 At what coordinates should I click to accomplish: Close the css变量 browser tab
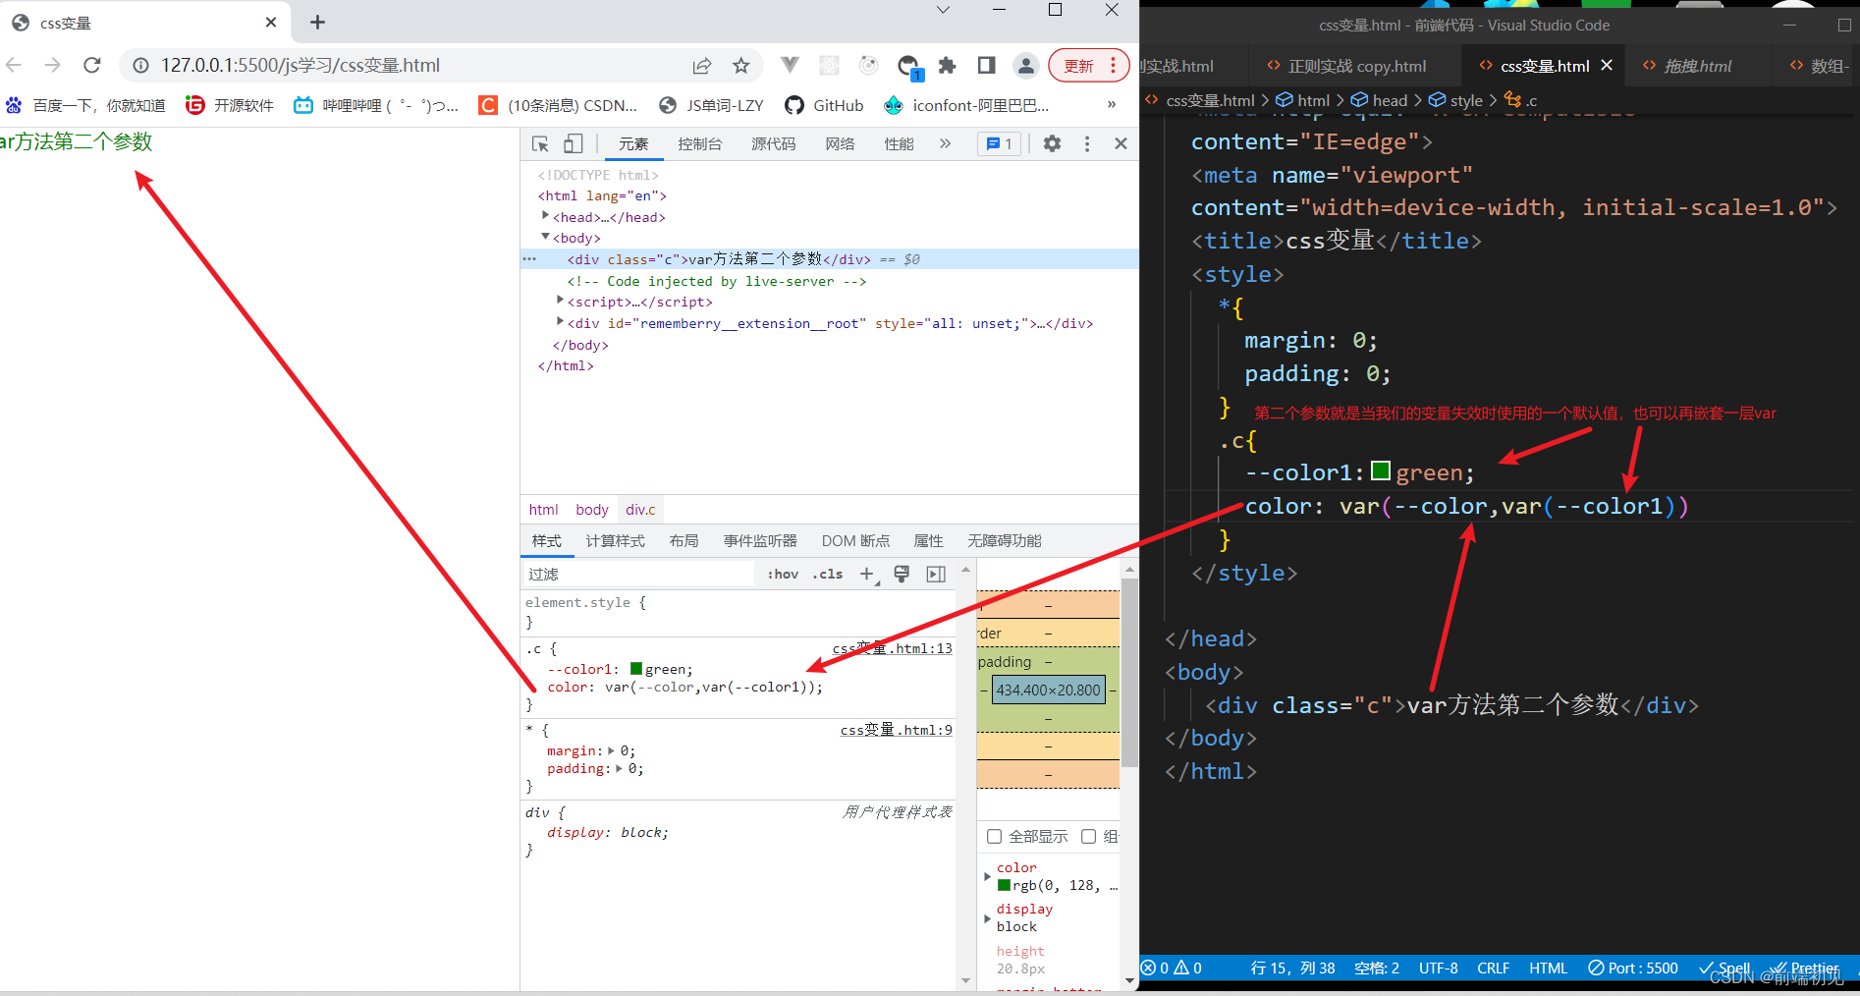[271, 22]
